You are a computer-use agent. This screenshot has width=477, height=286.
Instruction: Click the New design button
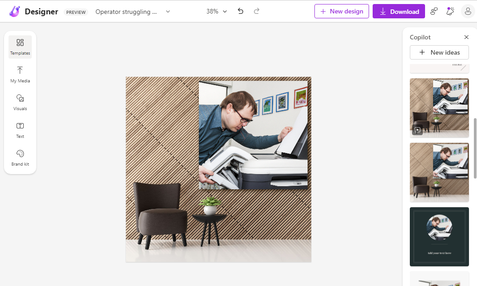(x=342, y=11)
